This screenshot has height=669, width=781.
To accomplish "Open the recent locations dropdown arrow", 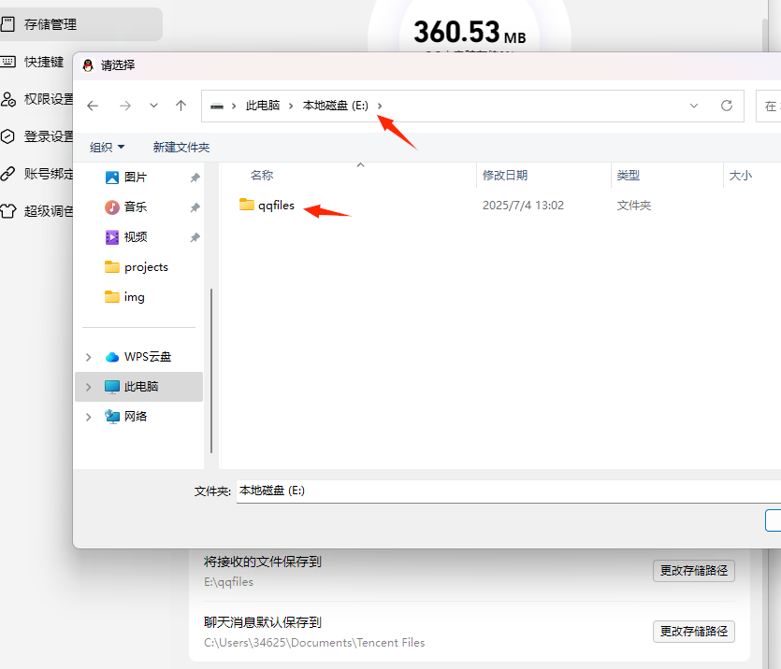I will pos(153,106).
